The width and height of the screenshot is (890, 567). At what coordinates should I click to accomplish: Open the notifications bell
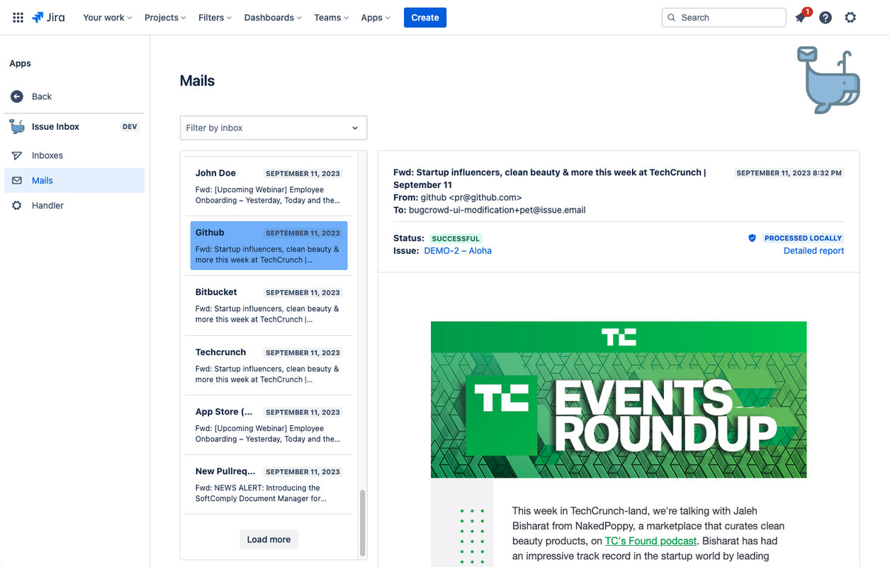pyautogui.click(x=801, y=18)
